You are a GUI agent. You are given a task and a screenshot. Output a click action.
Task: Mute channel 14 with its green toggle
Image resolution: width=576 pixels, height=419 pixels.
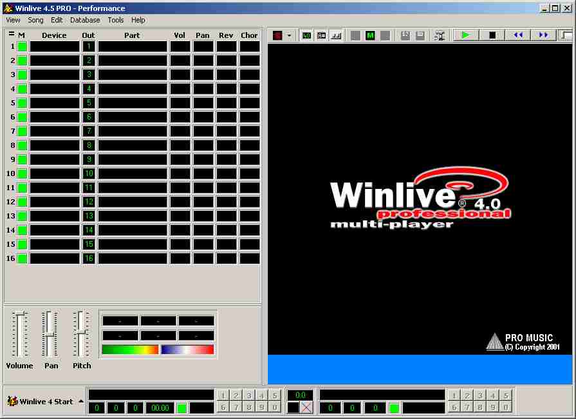[x=23, y=230]
